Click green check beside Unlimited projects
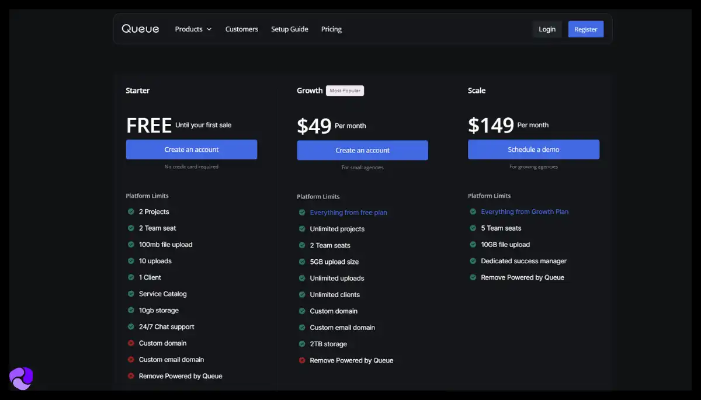The image size is (701, 400). coord(302,229)
